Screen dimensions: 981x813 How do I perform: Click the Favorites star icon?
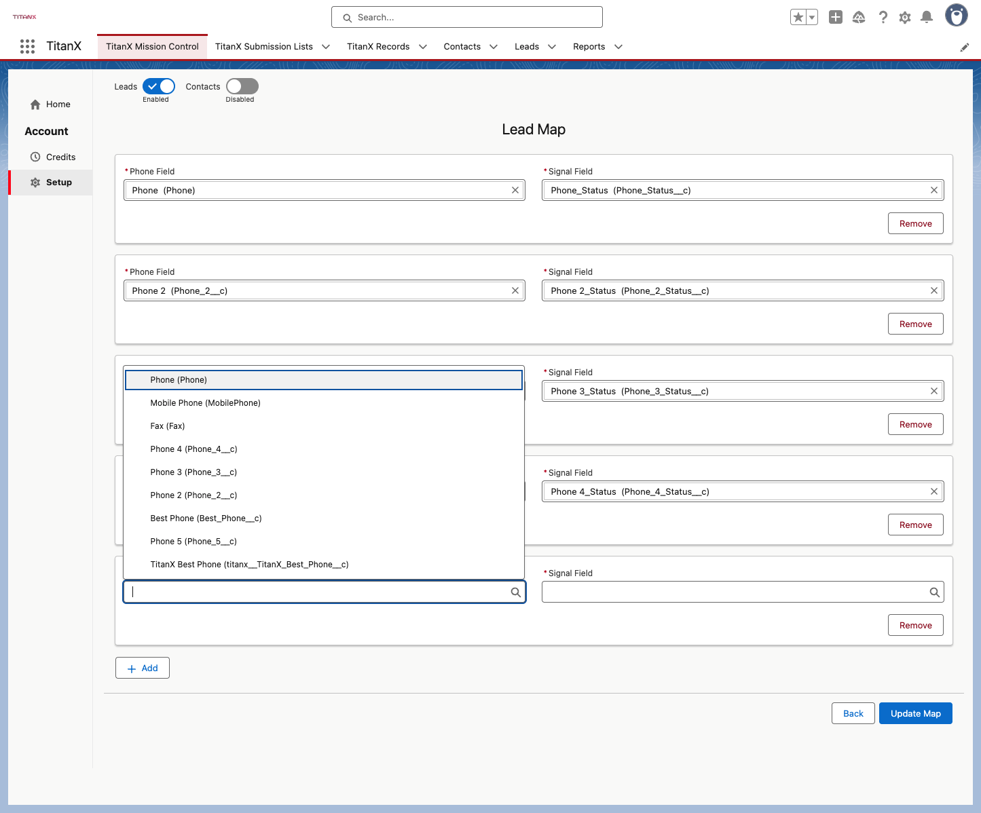798,17
